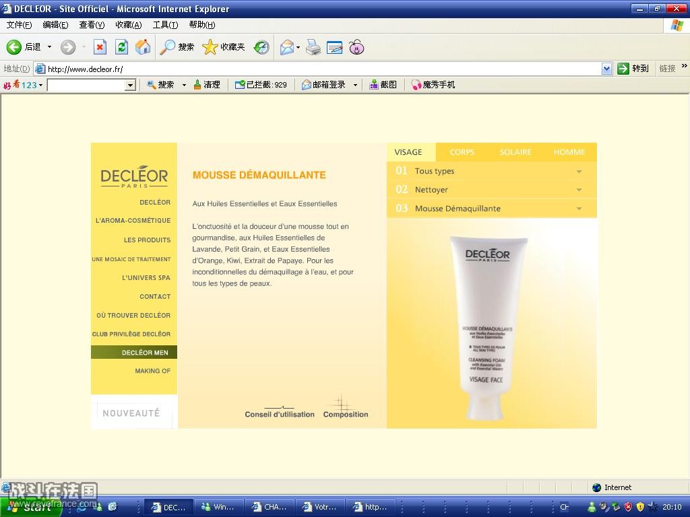Click the 123 toolbar search input box
This screenshot has height=517, width=690.
pos(86,85)
